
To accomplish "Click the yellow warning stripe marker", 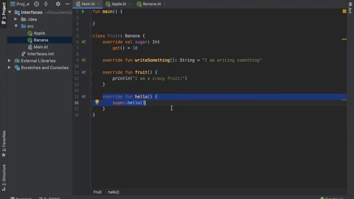I will 344,39.
